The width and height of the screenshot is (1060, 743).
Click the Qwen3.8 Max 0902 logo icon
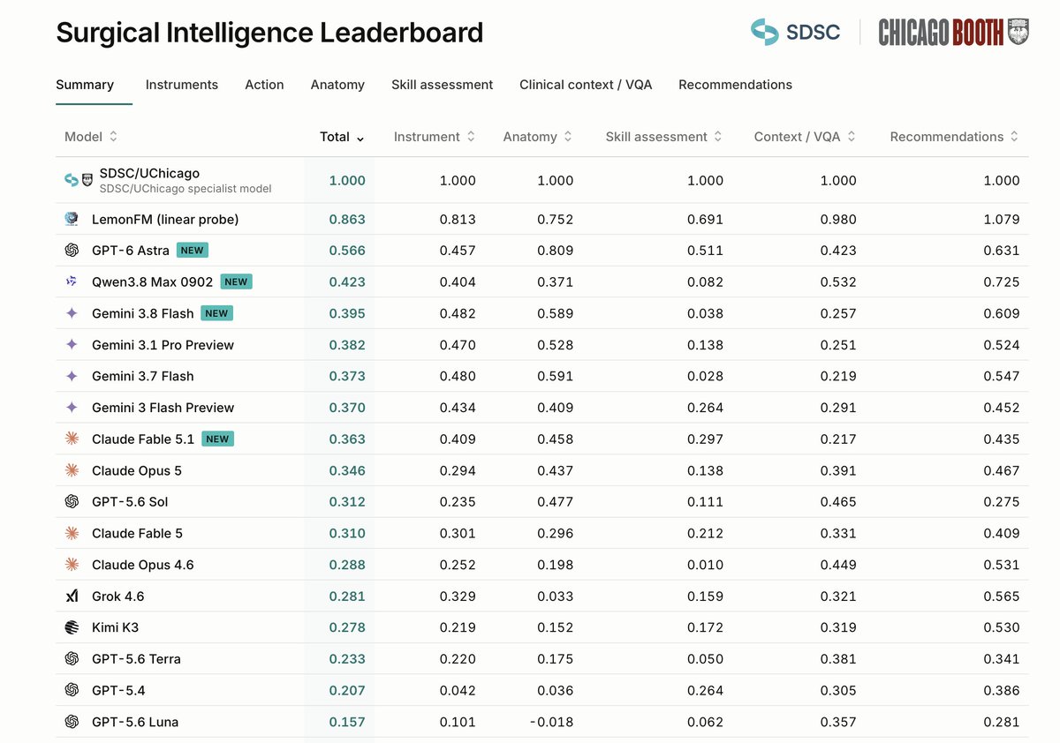[72, 281]
